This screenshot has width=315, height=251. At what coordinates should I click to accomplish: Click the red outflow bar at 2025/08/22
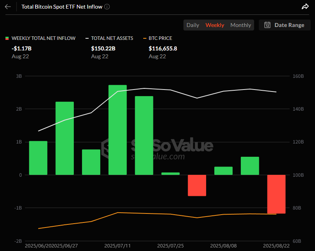coord(276,194)
